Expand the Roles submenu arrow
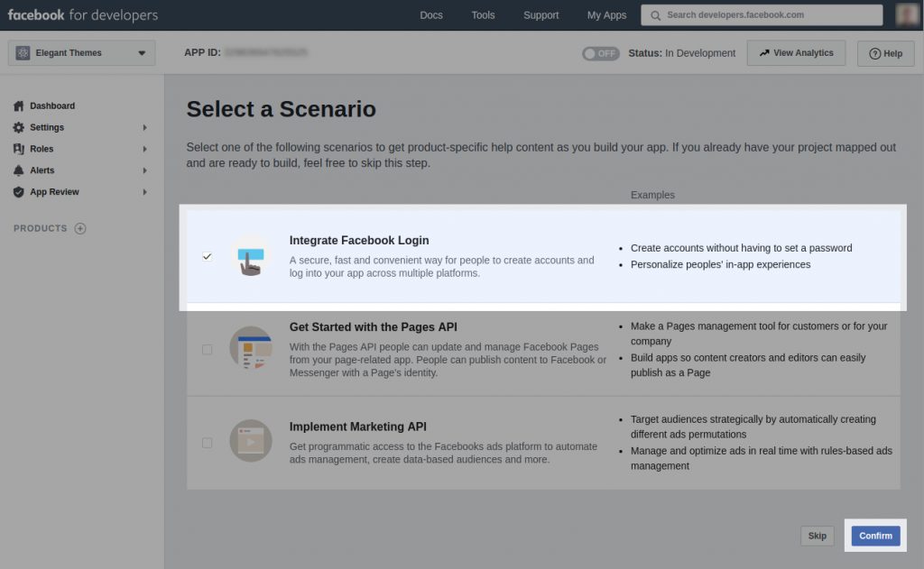Image resolution: width=924 pixels, height=569 pixels. tap(144, 149)
